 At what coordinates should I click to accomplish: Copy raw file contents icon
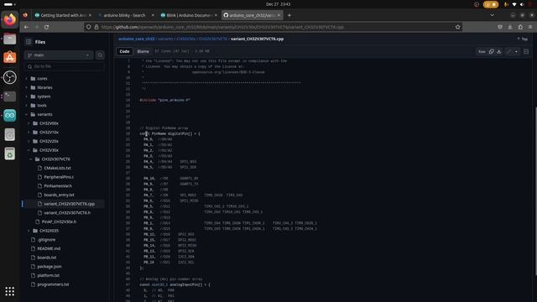pyautogui.click(x=491, y=52)
